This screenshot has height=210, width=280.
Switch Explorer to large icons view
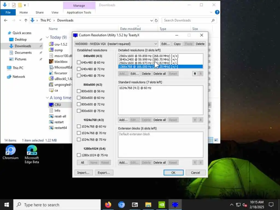(x=216, y=140)
